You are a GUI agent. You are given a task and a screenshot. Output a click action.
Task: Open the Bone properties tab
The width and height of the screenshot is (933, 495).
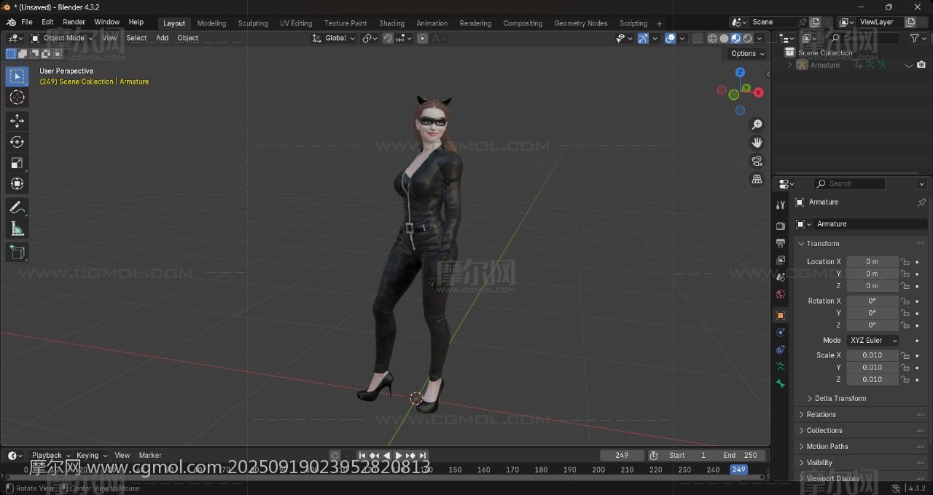pyautogui.click(x=781, y=384)
